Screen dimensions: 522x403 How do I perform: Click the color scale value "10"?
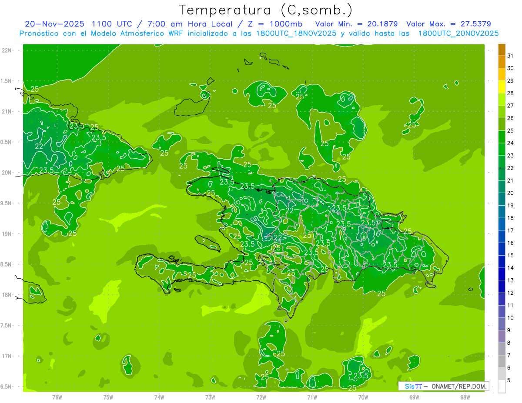[x=511, y=318]
